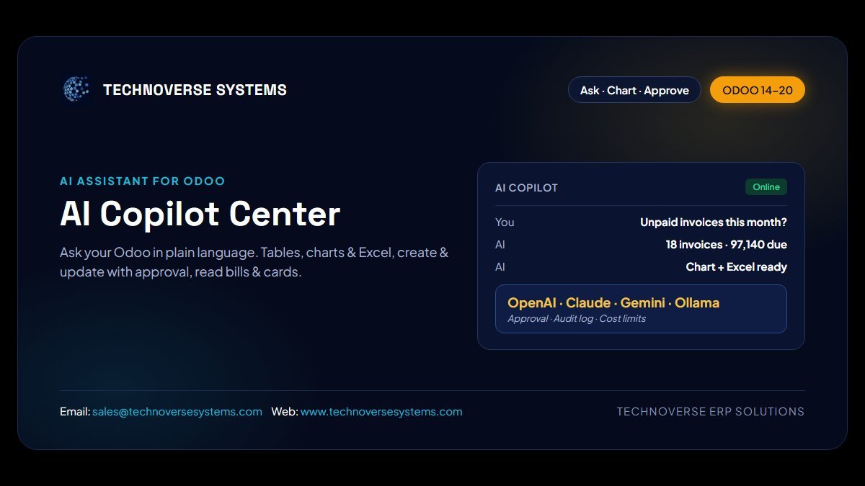Click the AI Copilot Center heading
The height and width of the screenshot is (486, 865).
(200, 214)
